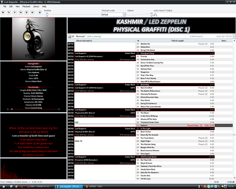Select the Tangerine track
This screenshot has height=189, width=236.
click(x=175, y=72)
